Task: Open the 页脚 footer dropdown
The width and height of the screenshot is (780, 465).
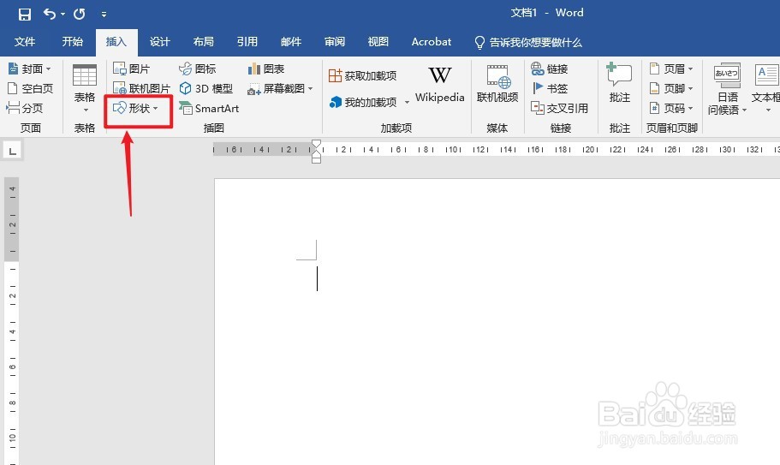Action: [x=671, y=88]
